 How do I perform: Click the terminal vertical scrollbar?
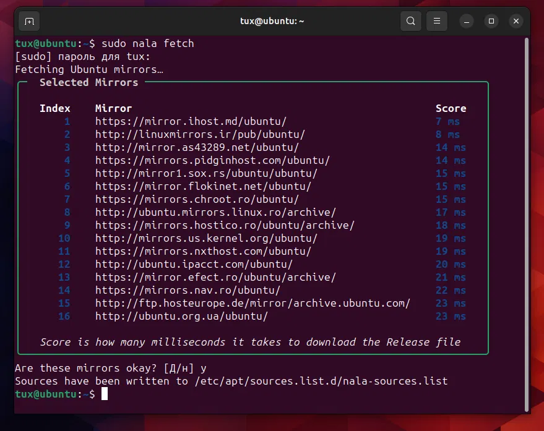pyautogui.click(x=527, y=223)
